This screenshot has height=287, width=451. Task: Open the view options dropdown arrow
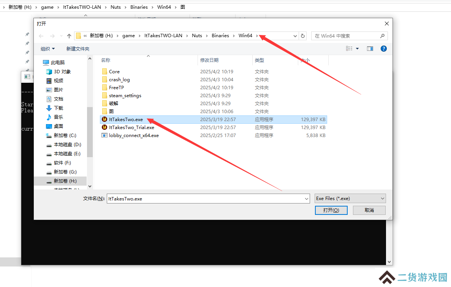(357, 49)
